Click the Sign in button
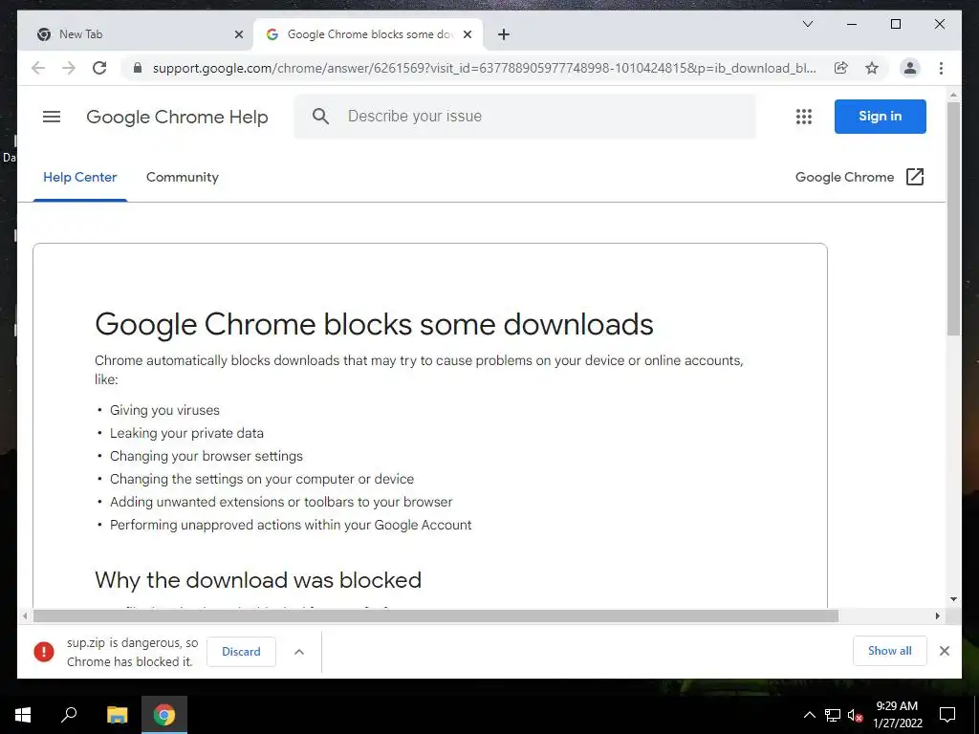The width and height of the screenshot is (979, 734). (x=880, y=116)
